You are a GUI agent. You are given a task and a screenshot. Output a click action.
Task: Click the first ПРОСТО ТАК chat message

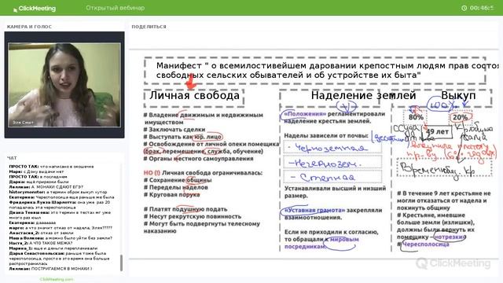(51, 167)
